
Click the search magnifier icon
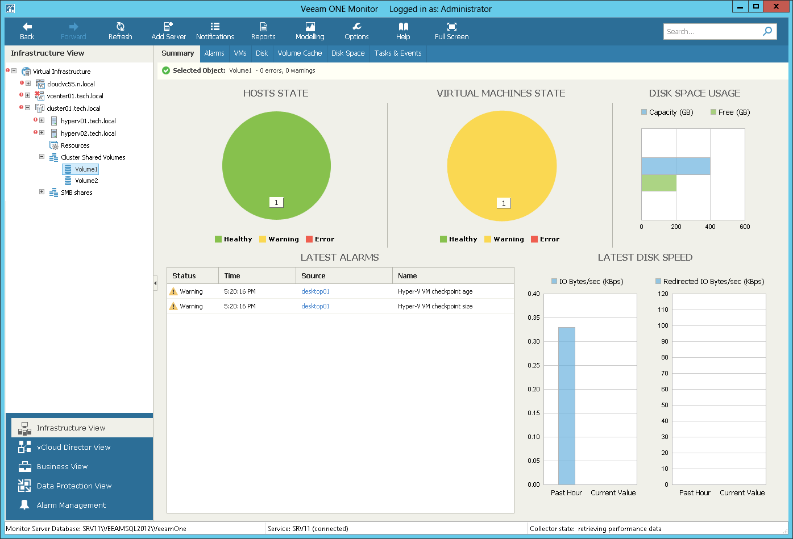pos(767,31)
